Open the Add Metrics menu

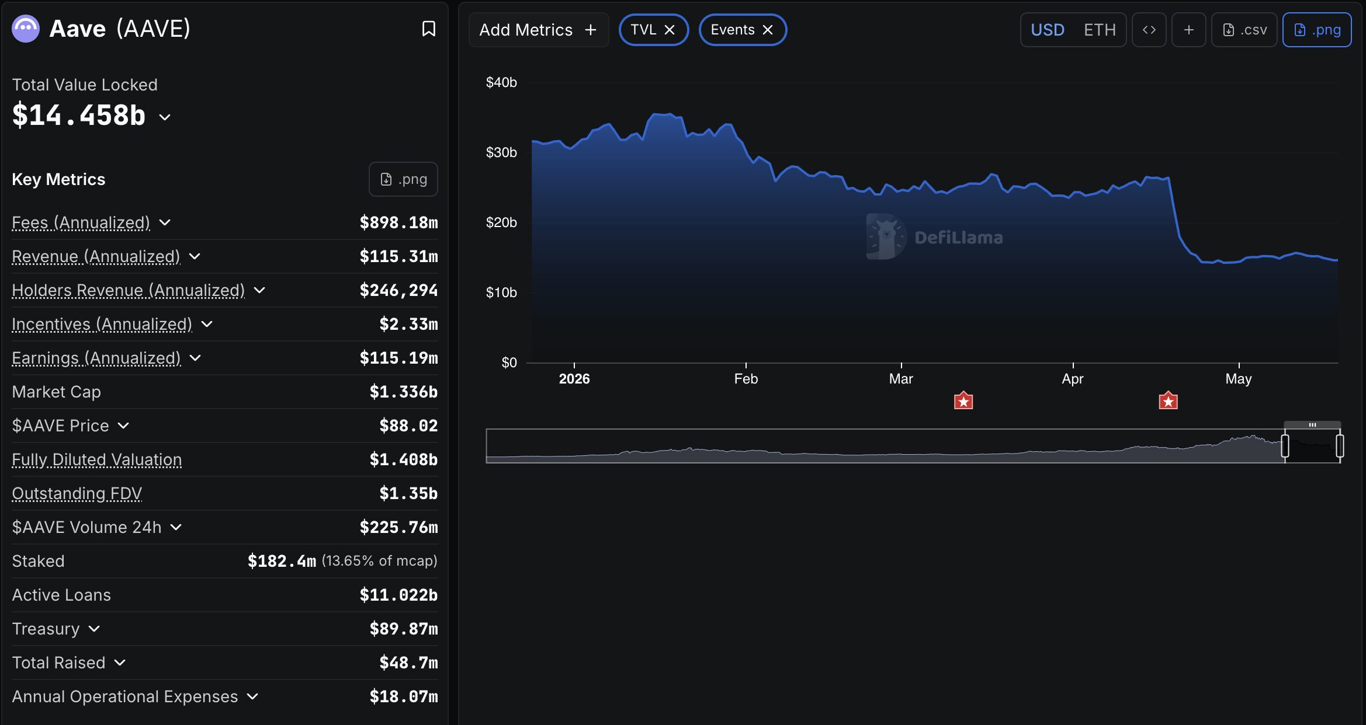pyautogui.click(x=538, y=30)
